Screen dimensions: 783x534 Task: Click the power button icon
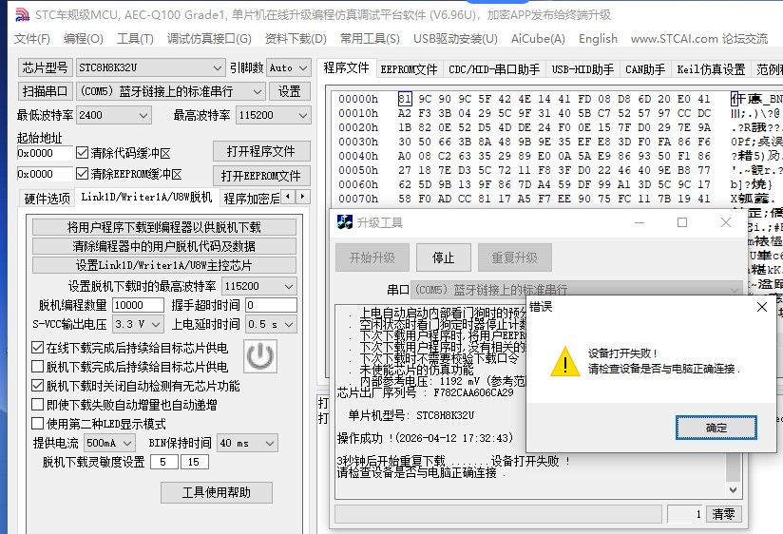point(260,356)
